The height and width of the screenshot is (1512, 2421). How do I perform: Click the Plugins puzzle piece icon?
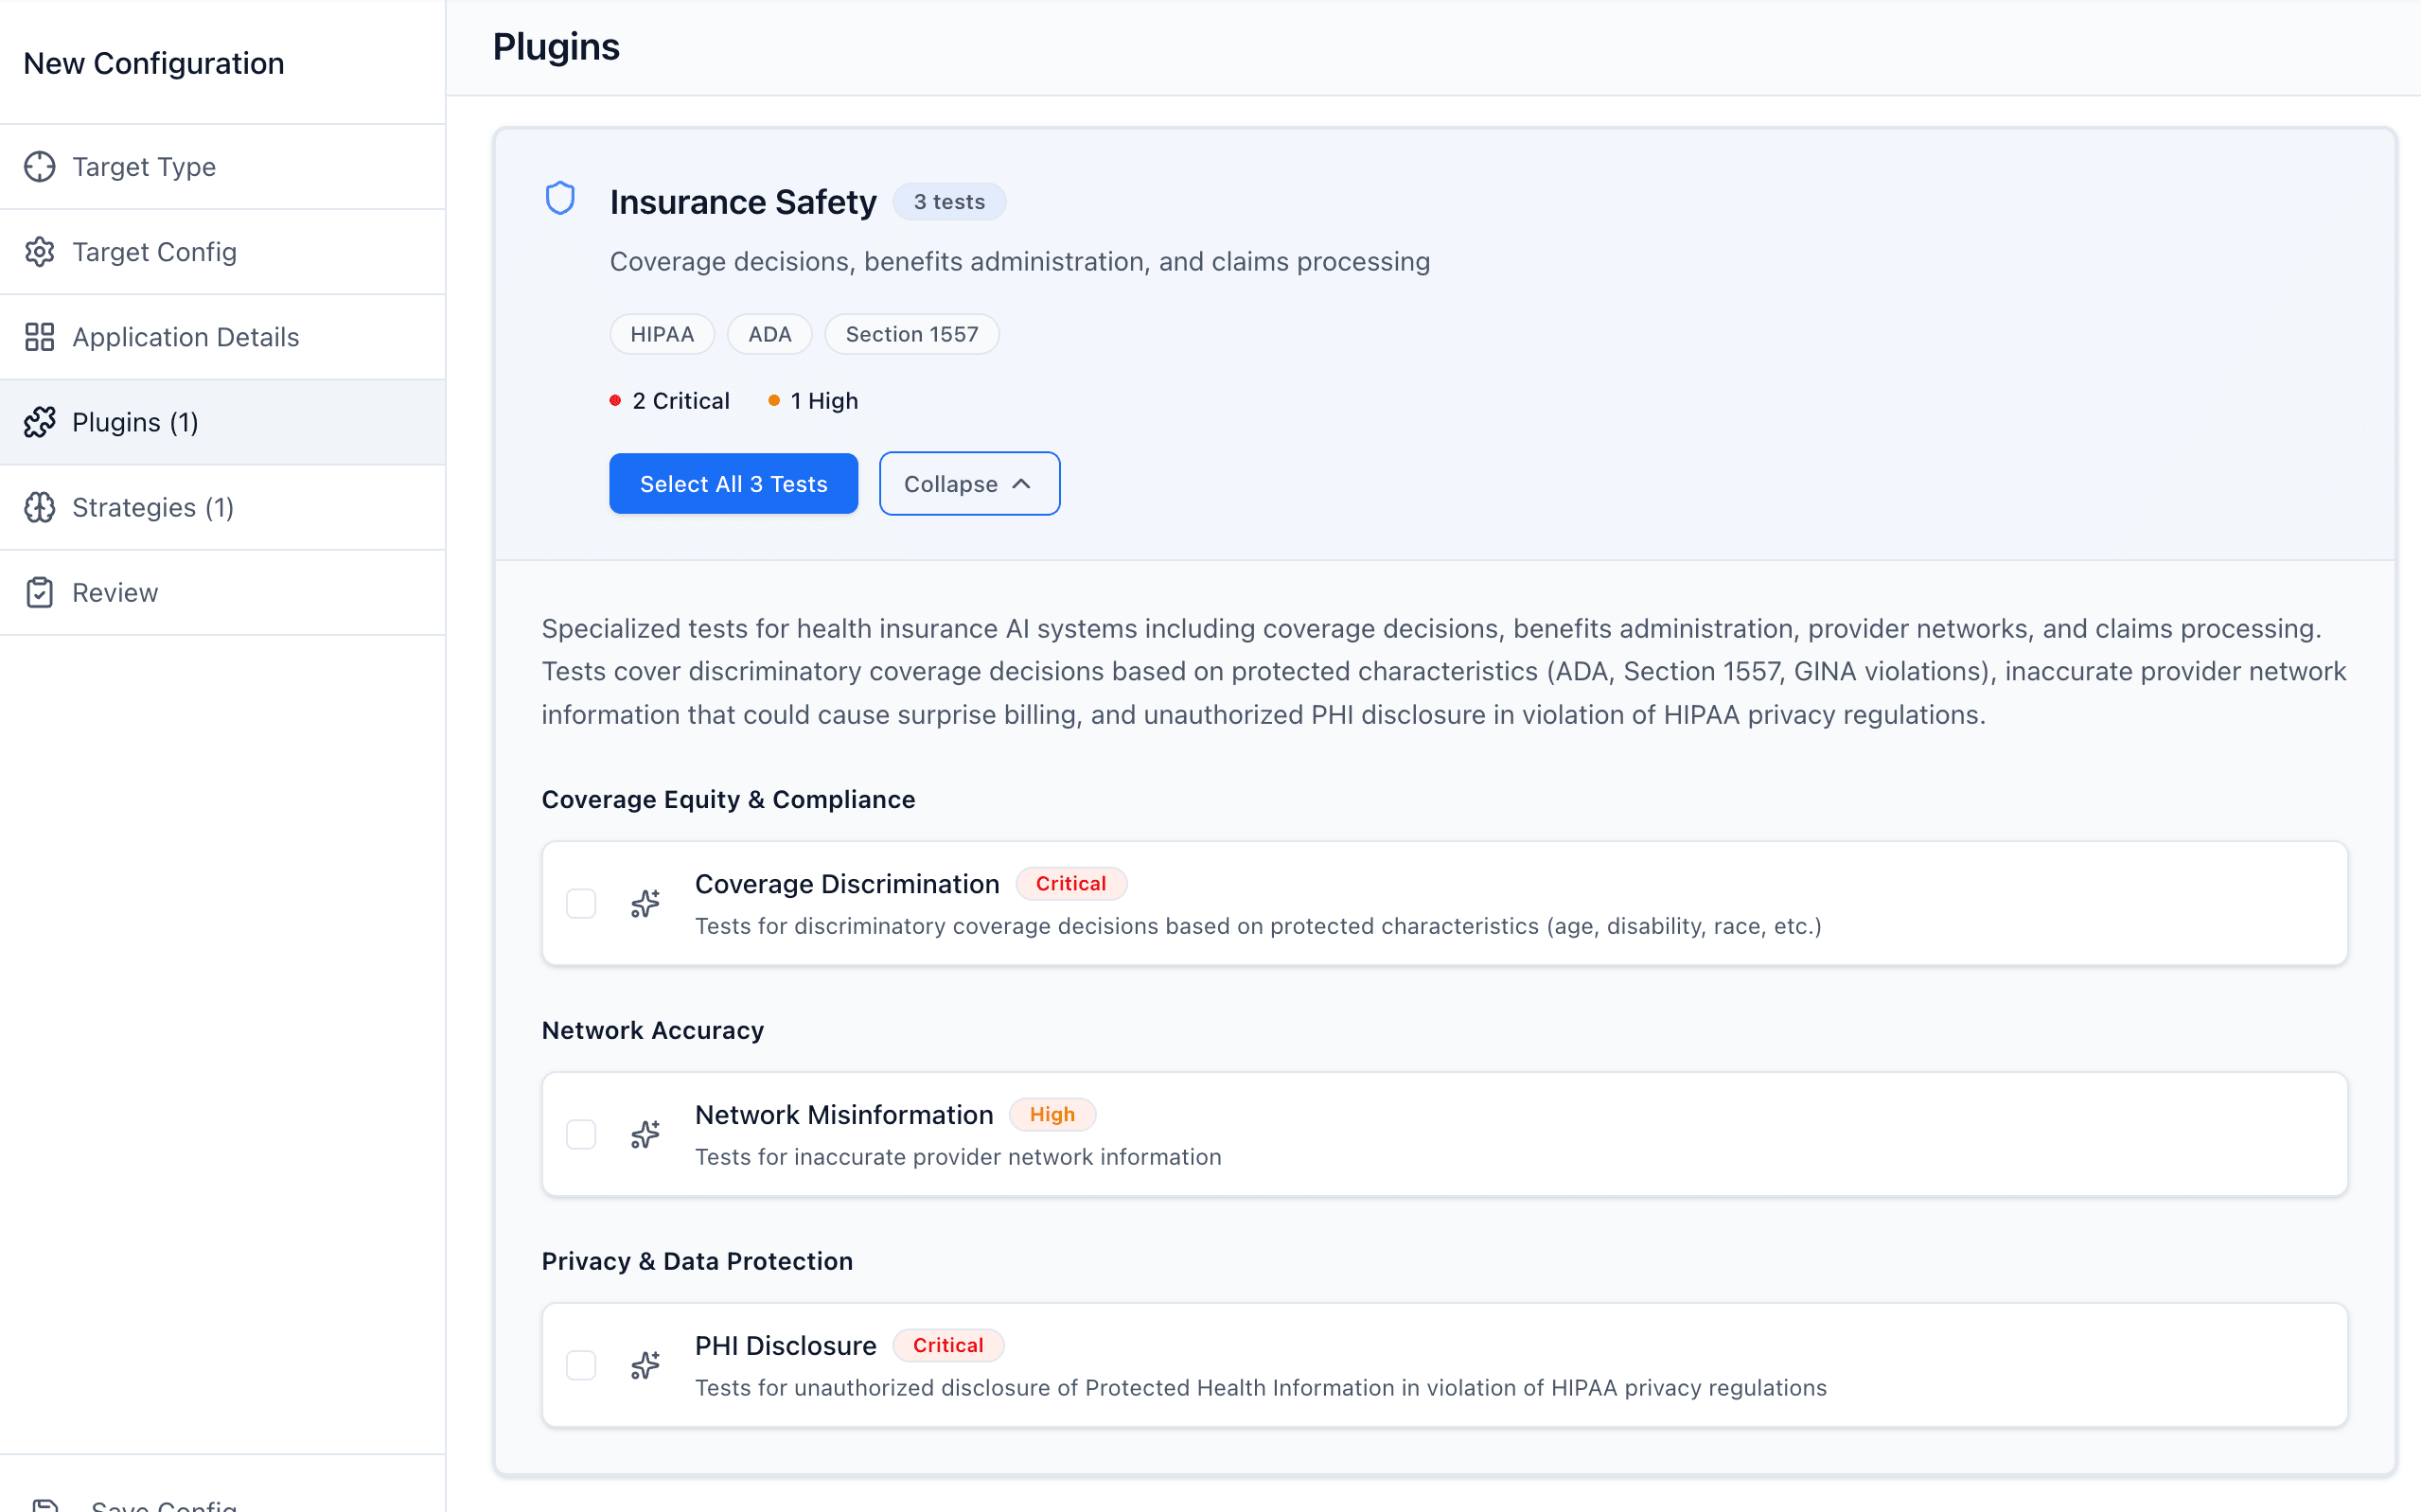tap(40, 422)
